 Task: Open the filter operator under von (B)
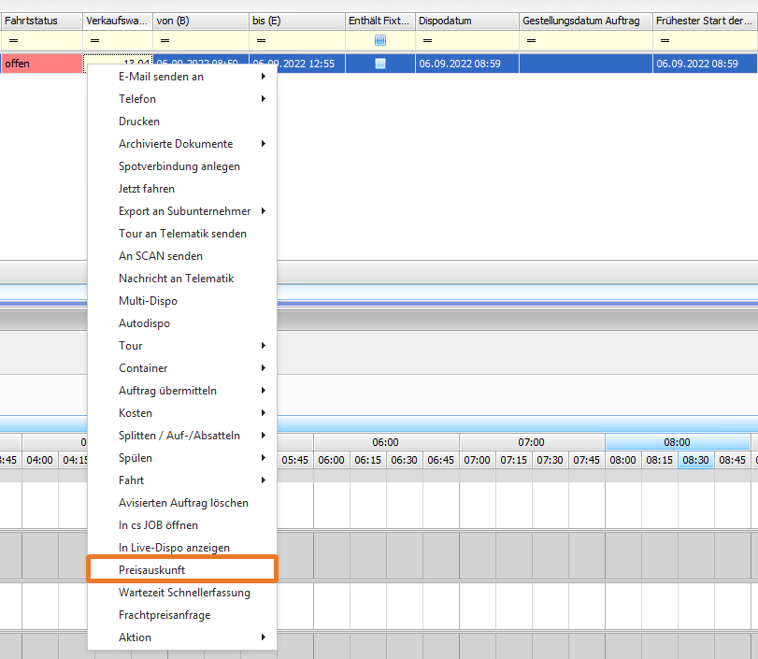164,41
